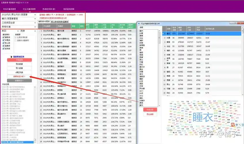The image size is (244, 144).
Task: Select the 冰丝 row in popup table
Action: pos(202,46)
